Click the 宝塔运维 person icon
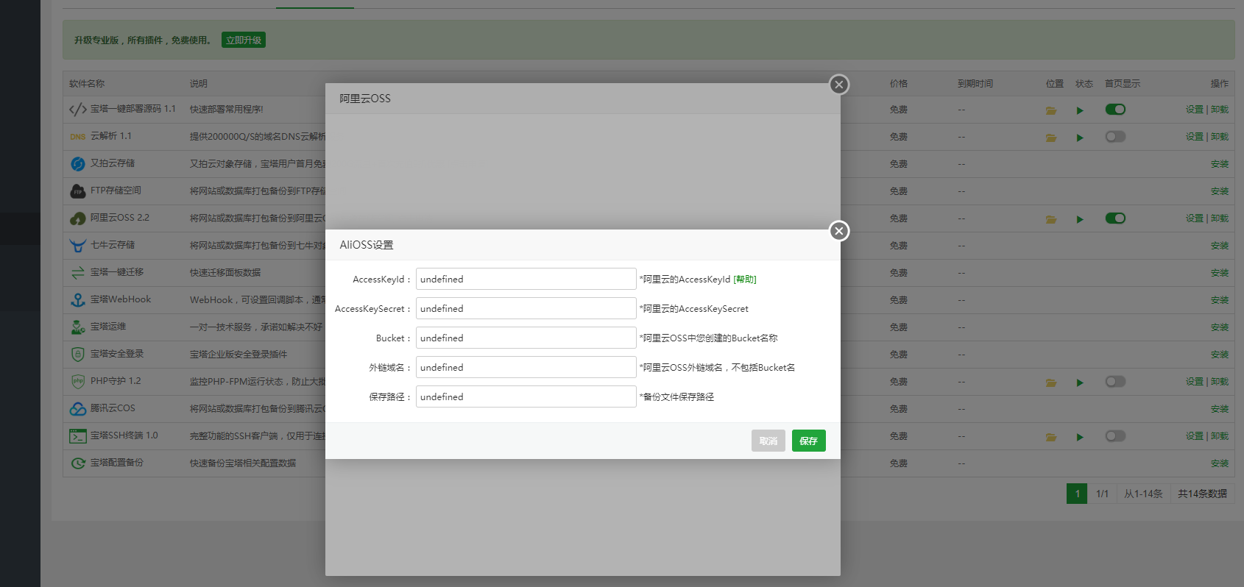This screenshot has width=1244, height=587. [78, 327]
